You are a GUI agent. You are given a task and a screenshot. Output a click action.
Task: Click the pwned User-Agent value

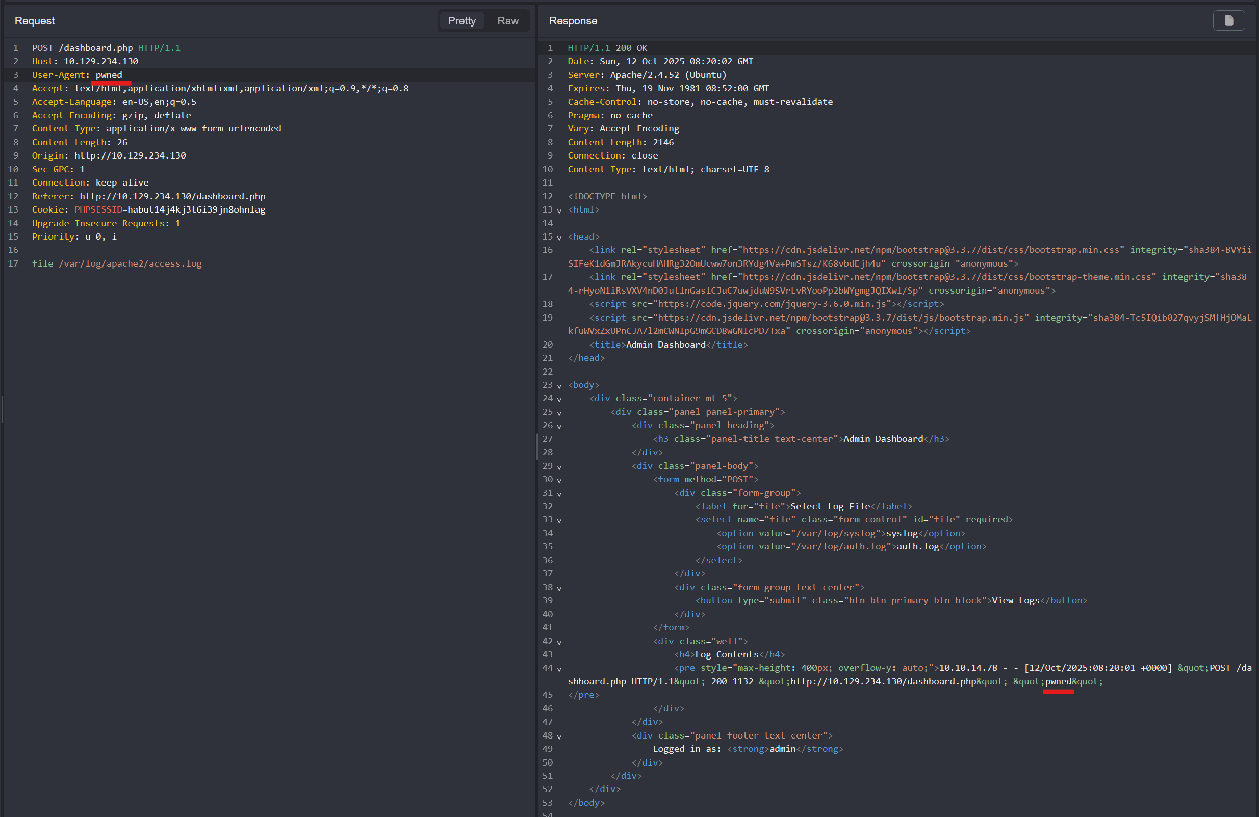(109, 75)
